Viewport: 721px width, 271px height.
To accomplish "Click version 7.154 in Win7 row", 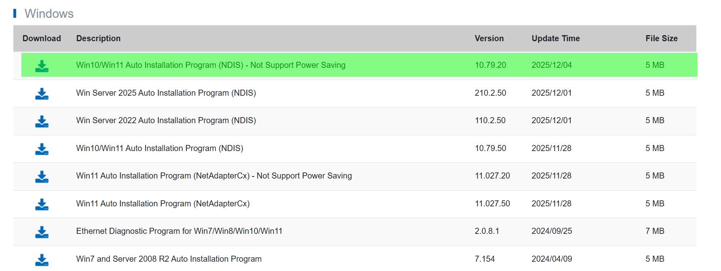I will [485, 259].
